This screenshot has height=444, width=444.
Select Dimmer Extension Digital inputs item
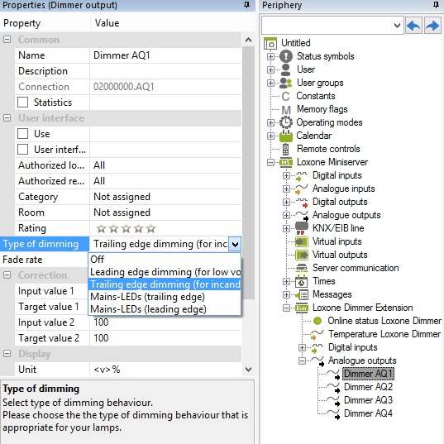(x=352, y=347)
